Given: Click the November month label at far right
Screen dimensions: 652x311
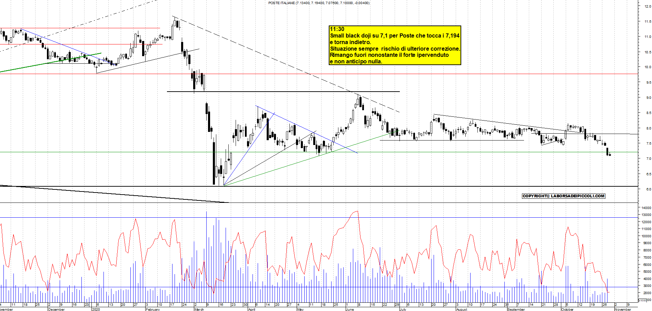Looking at the screenshot, I should pos(623,309).
